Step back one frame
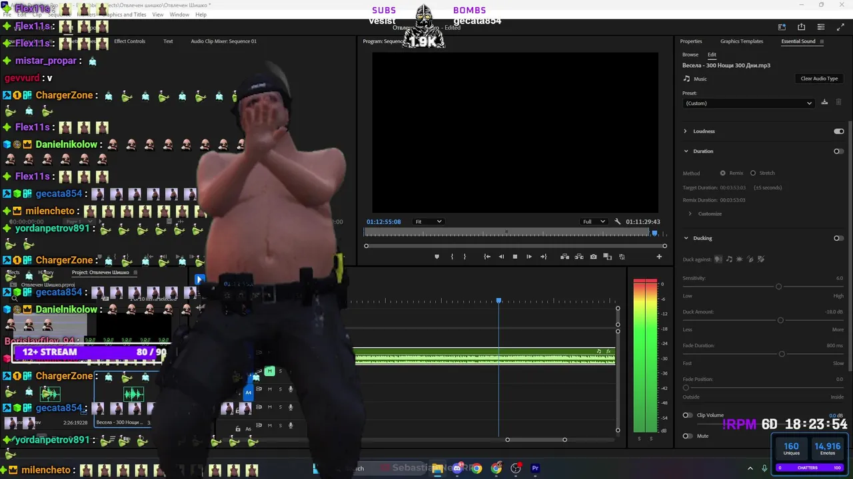853x479 pixels. [501, 257]
